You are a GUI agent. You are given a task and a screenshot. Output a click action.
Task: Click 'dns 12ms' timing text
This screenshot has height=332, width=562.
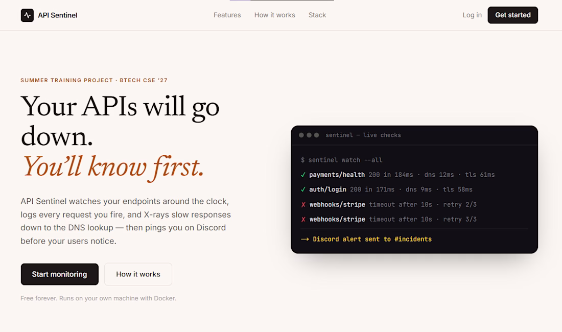tap(439, 175)
